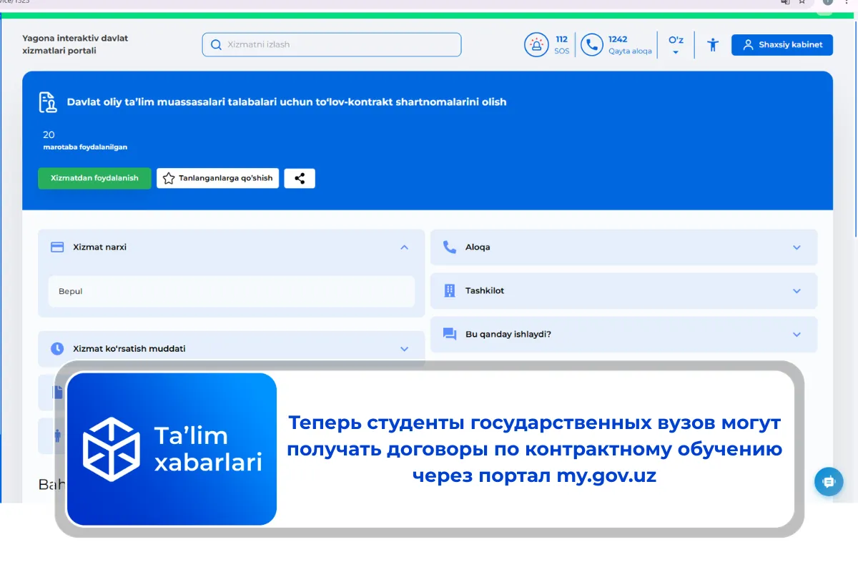Click the card icon beside Xizmat narxi

click(56, 247)
